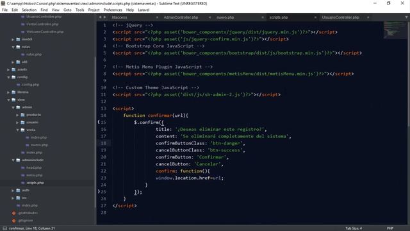The image size is (410, 231).
Task: Select scripts.php in the sidebar tree
Action: [x=35, y=183]
